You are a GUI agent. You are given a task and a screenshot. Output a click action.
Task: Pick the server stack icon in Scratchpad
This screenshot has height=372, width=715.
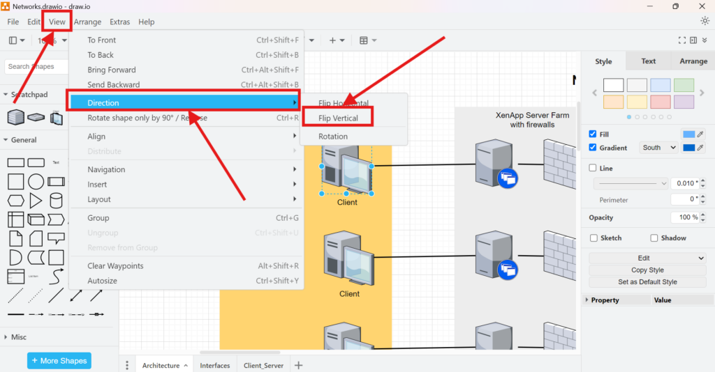[x=16, y=117]
